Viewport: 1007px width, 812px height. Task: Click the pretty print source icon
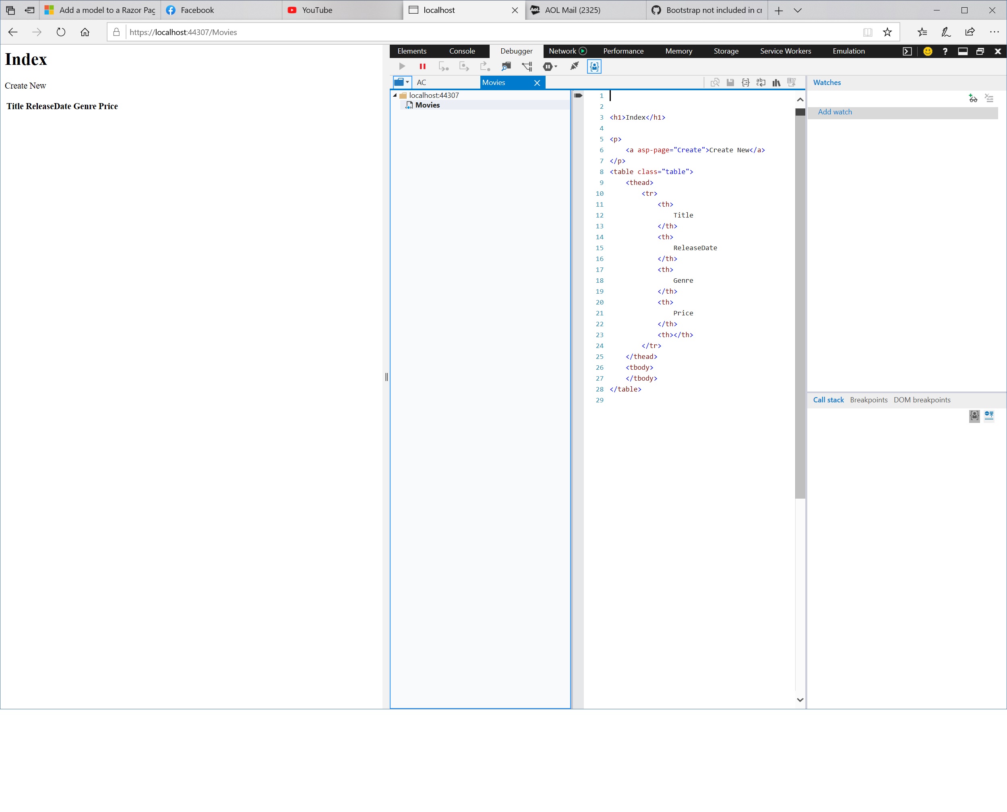(x=746, y=82)
